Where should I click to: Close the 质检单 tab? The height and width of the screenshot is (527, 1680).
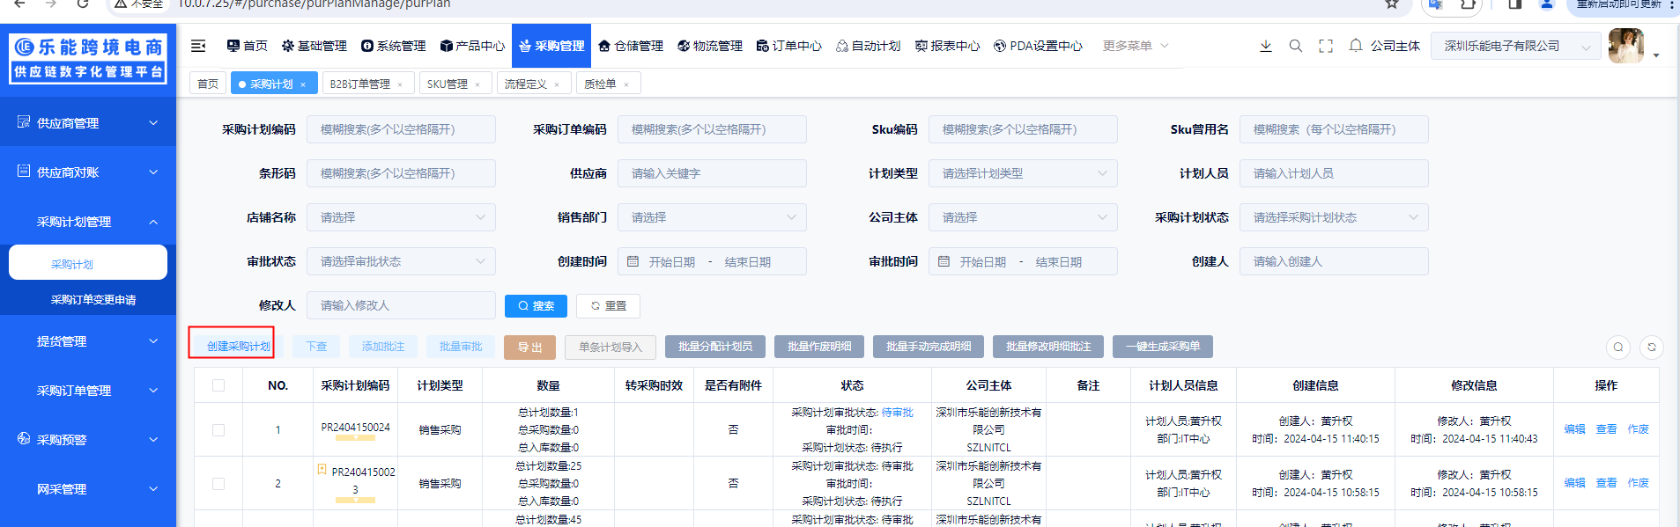pyautogui.click(x=626, y=84)
